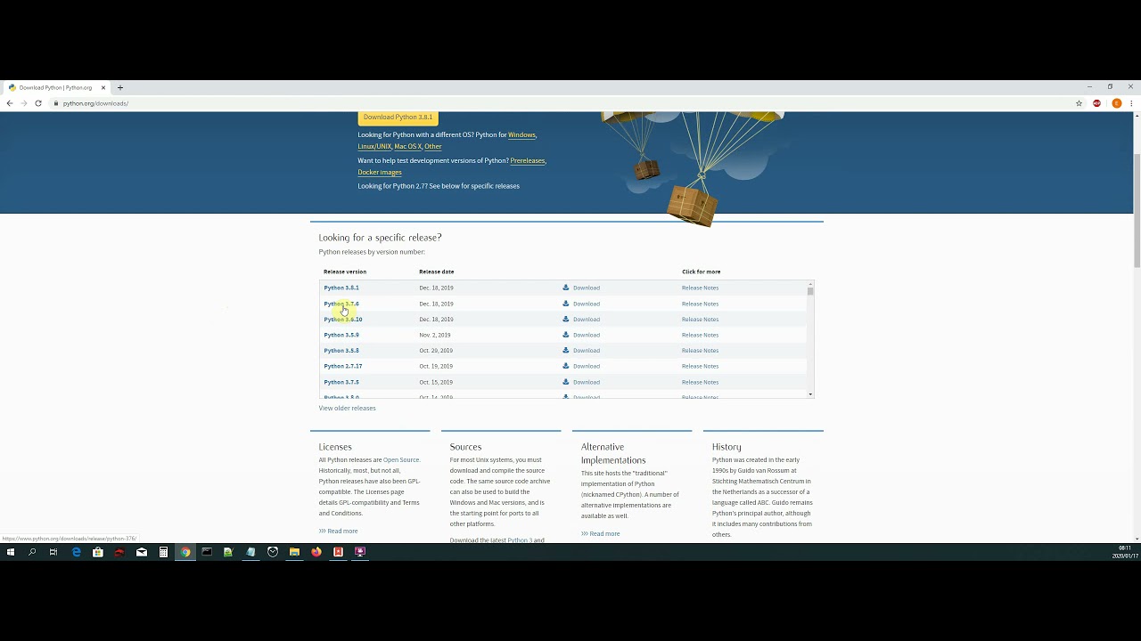
Task: Open Release Notes for Python 3.8.1
Action: point(700,288)
